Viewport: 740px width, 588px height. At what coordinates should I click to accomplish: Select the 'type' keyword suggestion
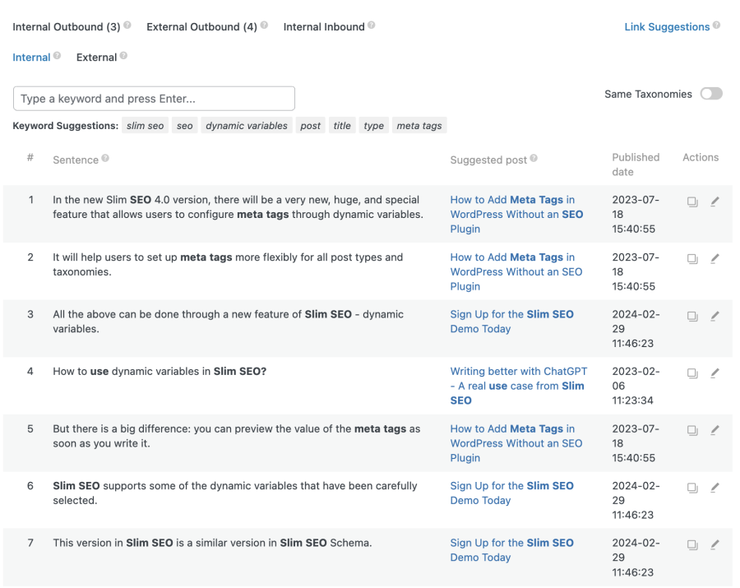click(374, 126)
